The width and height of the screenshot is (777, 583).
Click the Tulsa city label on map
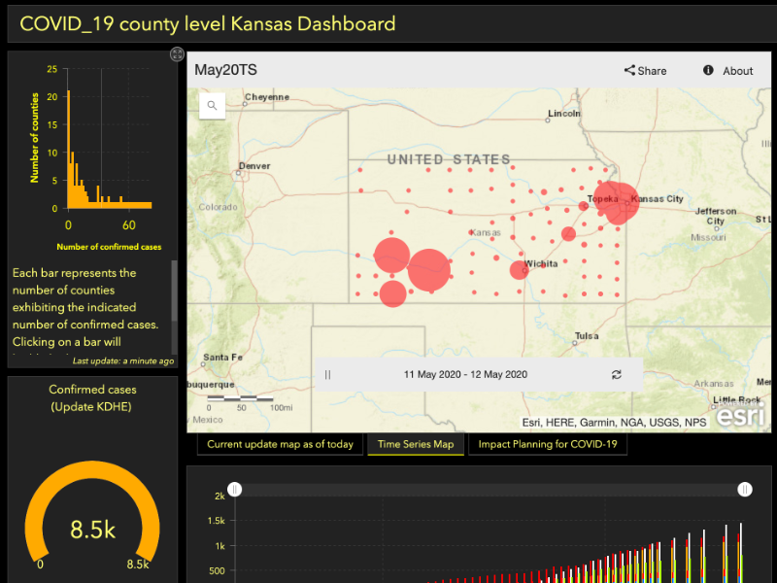(x=587, y=335)
